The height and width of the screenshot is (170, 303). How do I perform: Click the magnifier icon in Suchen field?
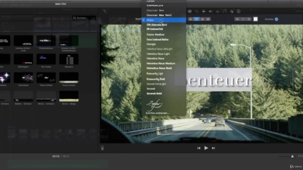tap(74, 18)
